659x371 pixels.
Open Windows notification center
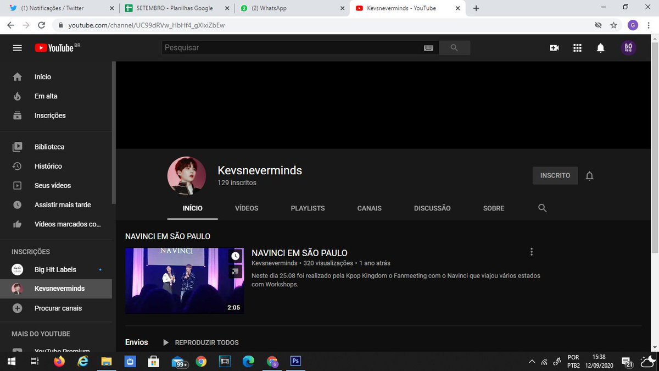(x=628, y=361)
